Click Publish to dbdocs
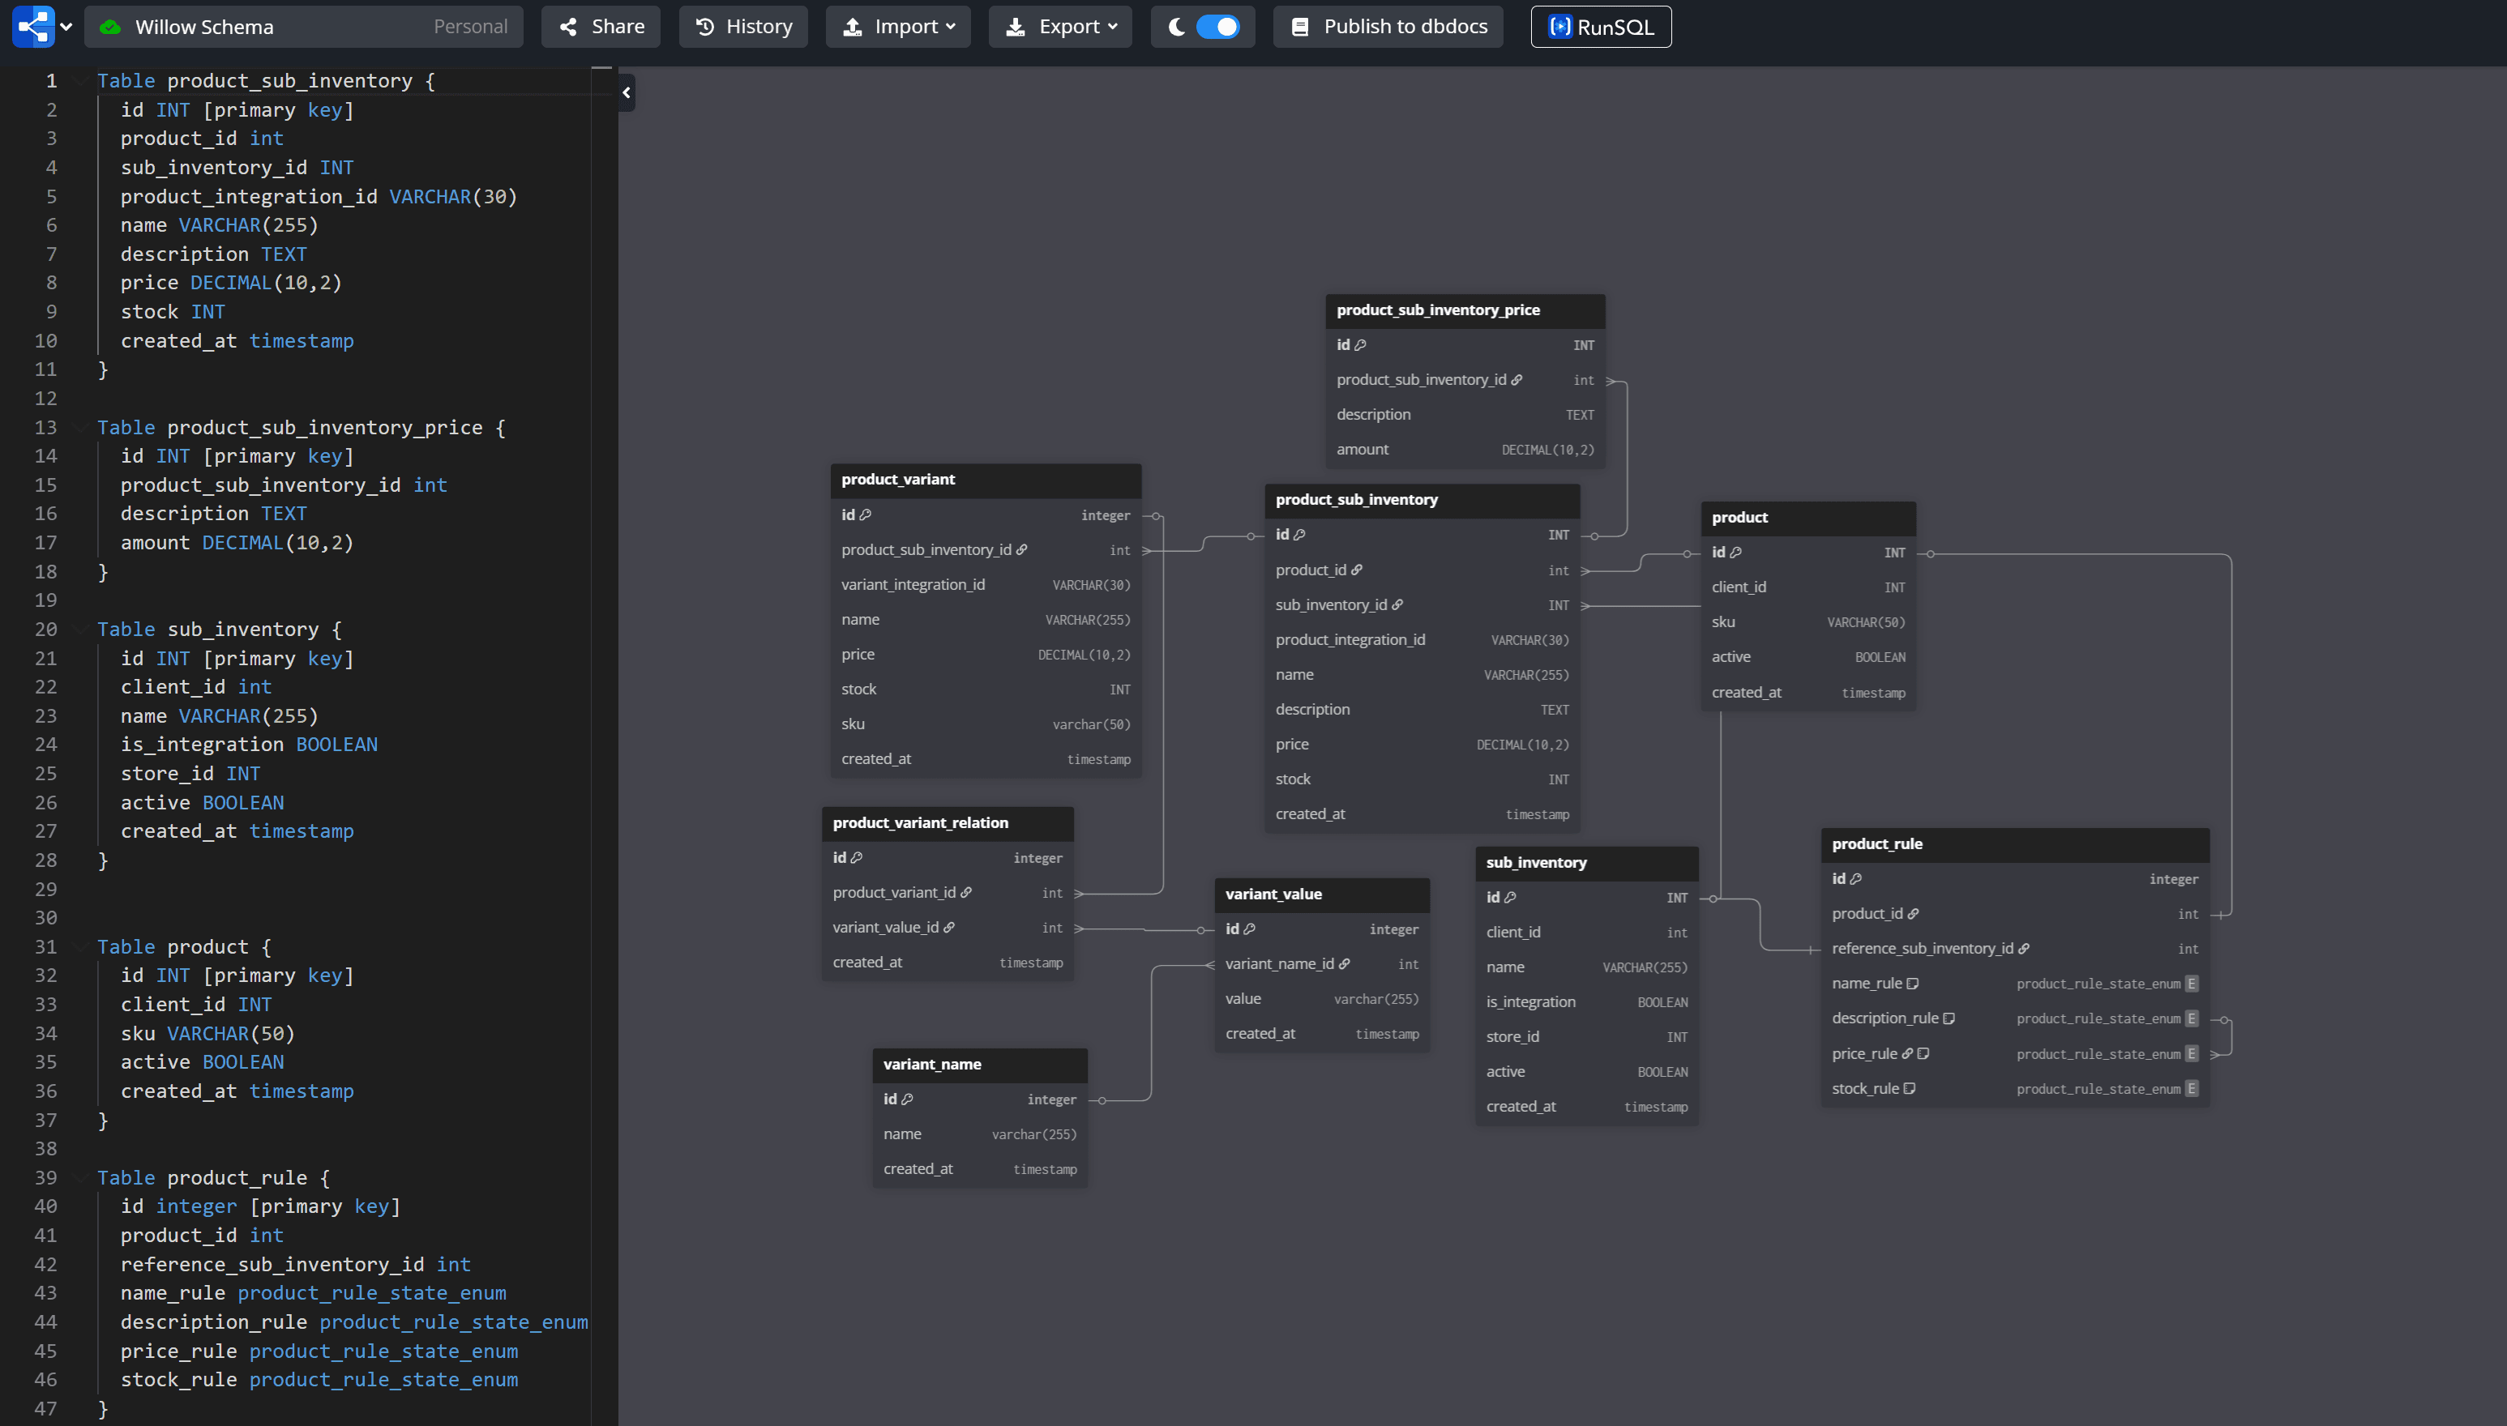2507x1426 pixels. coord(1388,27)
